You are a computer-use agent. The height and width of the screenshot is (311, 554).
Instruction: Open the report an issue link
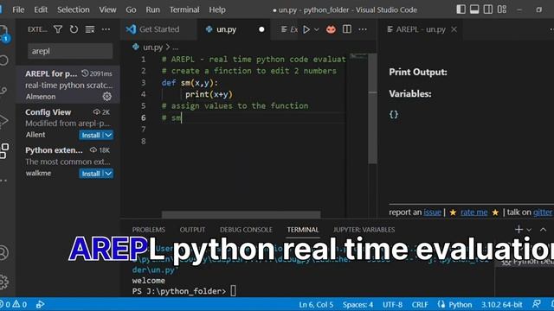[433, 213]
